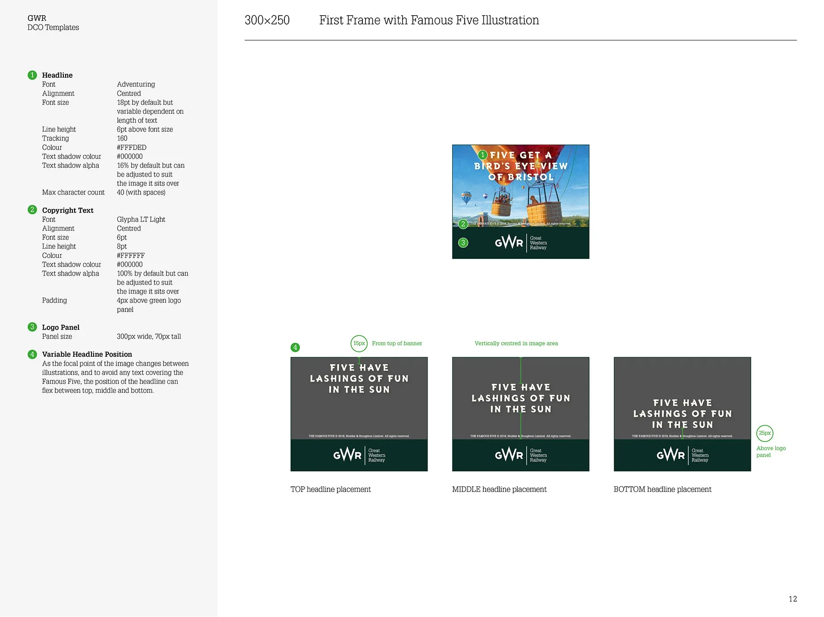
Task: Click the GWR logo in the BOTTOM placement banner
Action: point(682,455)
